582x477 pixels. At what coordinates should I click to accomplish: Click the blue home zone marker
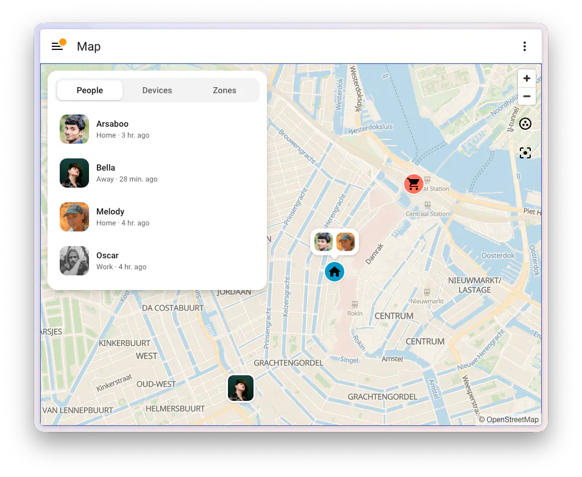(335, 272)
